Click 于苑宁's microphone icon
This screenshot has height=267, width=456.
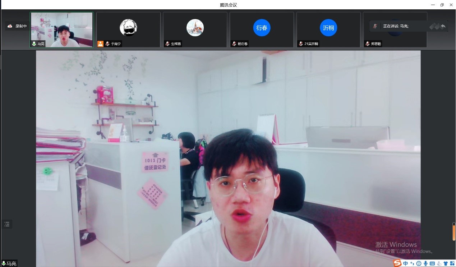click(107, 44)
